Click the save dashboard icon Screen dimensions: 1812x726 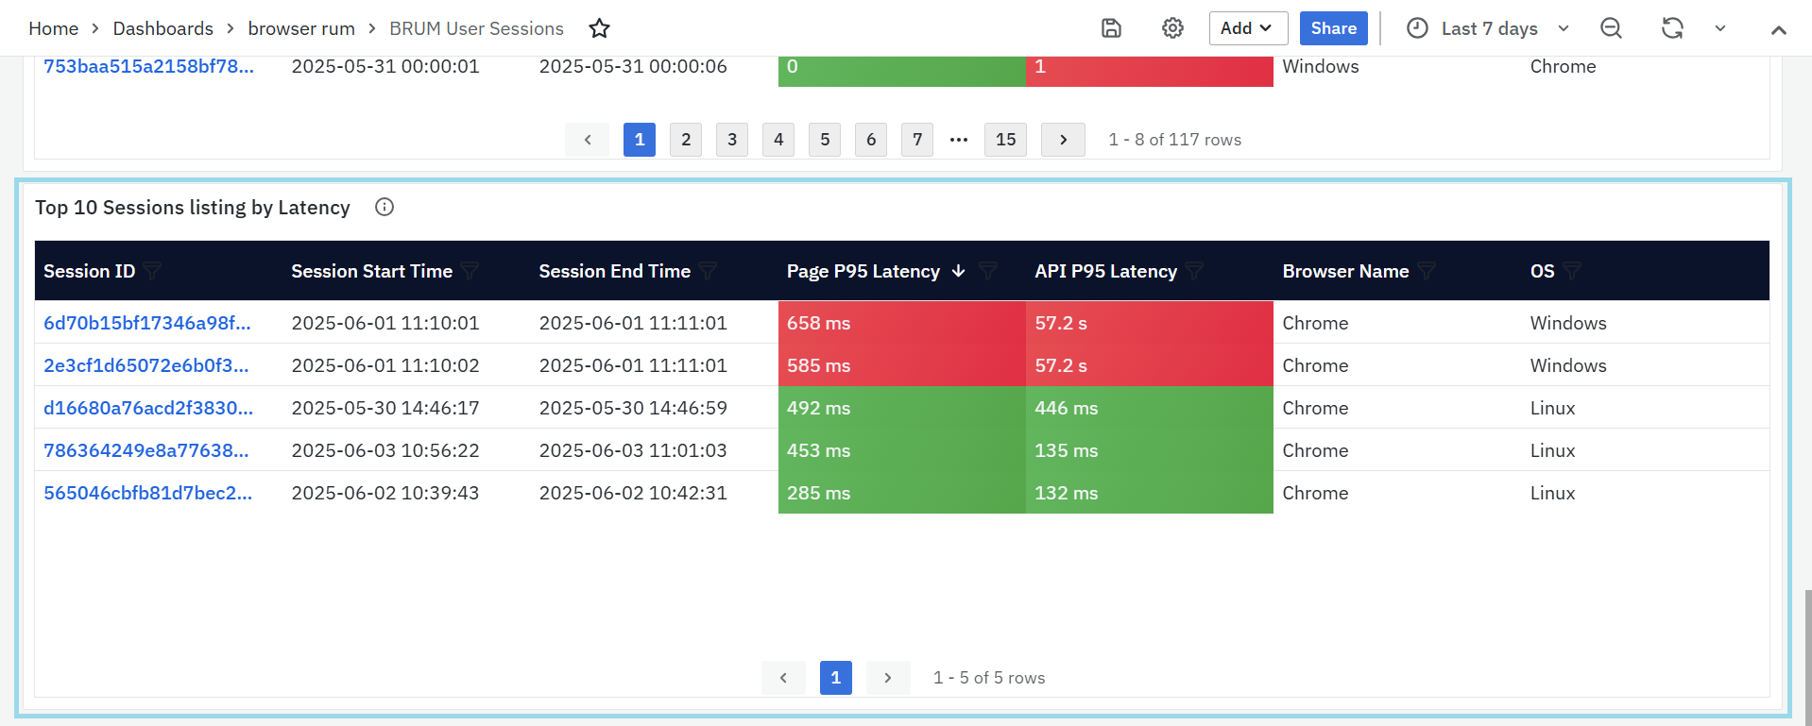click(1111, 28)
